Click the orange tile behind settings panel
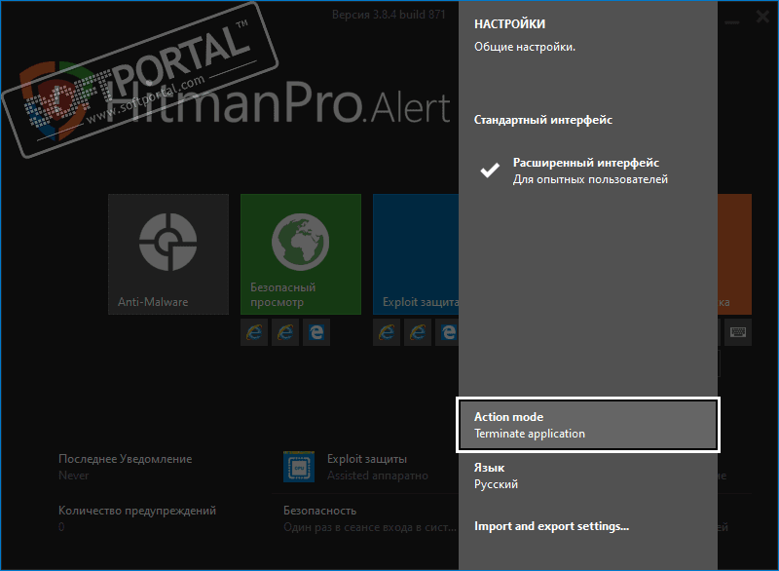Viewport: 779px width, 571px height. click(735, 254)
